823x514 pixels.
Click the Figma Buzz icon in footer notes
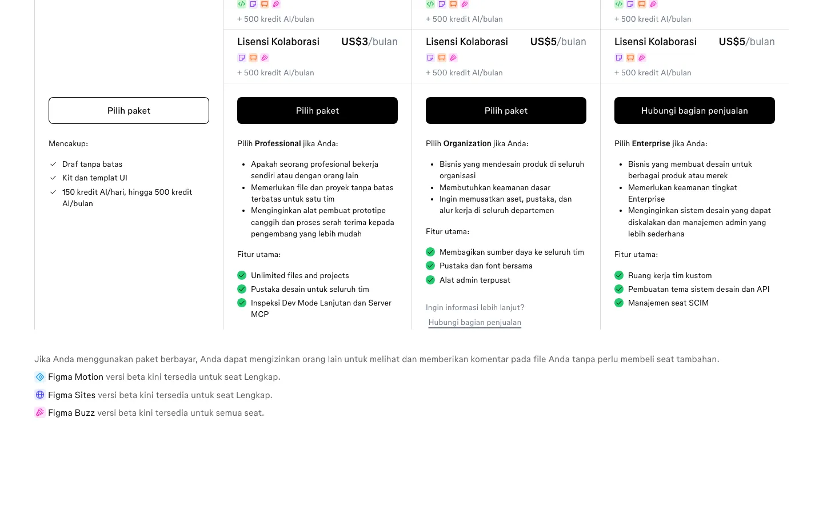point(40,412)
